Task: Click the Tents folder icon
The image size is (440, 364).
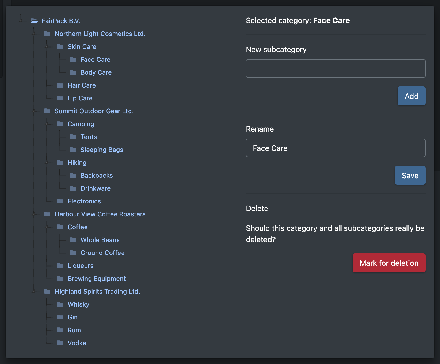Action: coord(73,137)
